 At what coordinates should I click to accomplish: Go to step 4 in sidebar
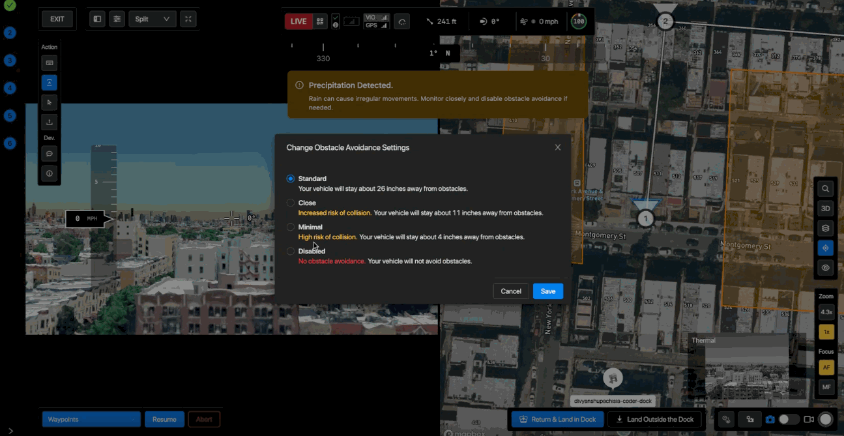coord(10,88)
